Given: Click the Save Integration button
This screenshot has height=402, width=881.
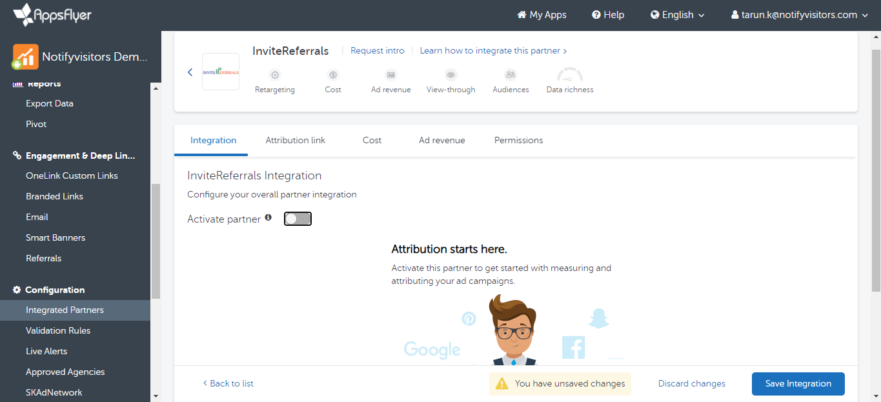Looking at the screenshot, I should tap(798, 383).
